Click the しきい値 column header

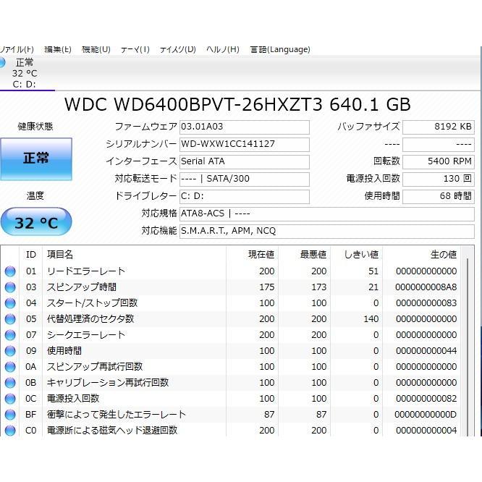pos(357,255)
